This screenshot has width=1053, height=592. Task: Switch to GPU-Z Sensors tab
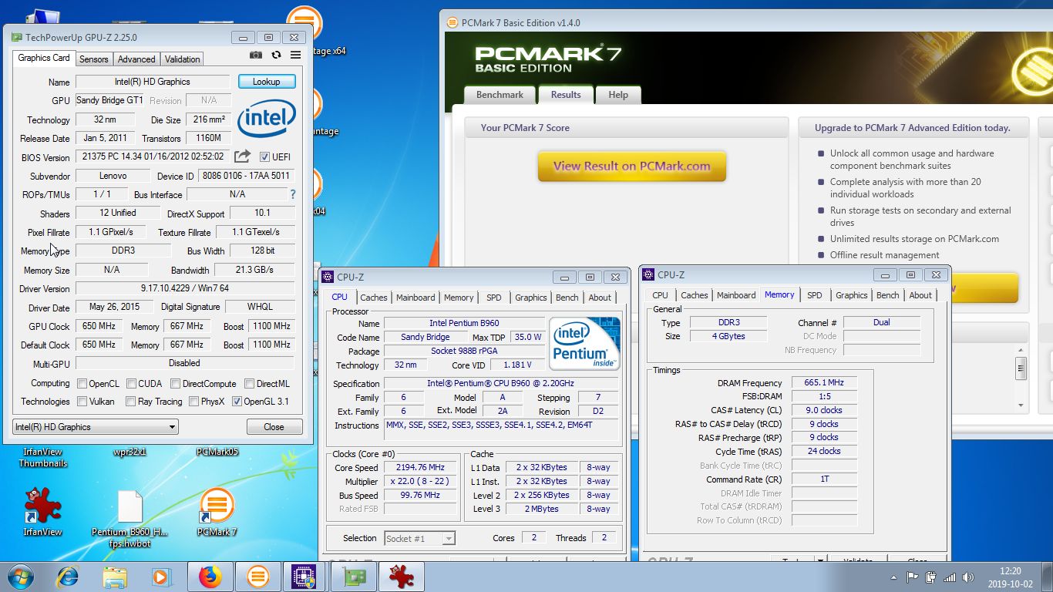point(94,59)
